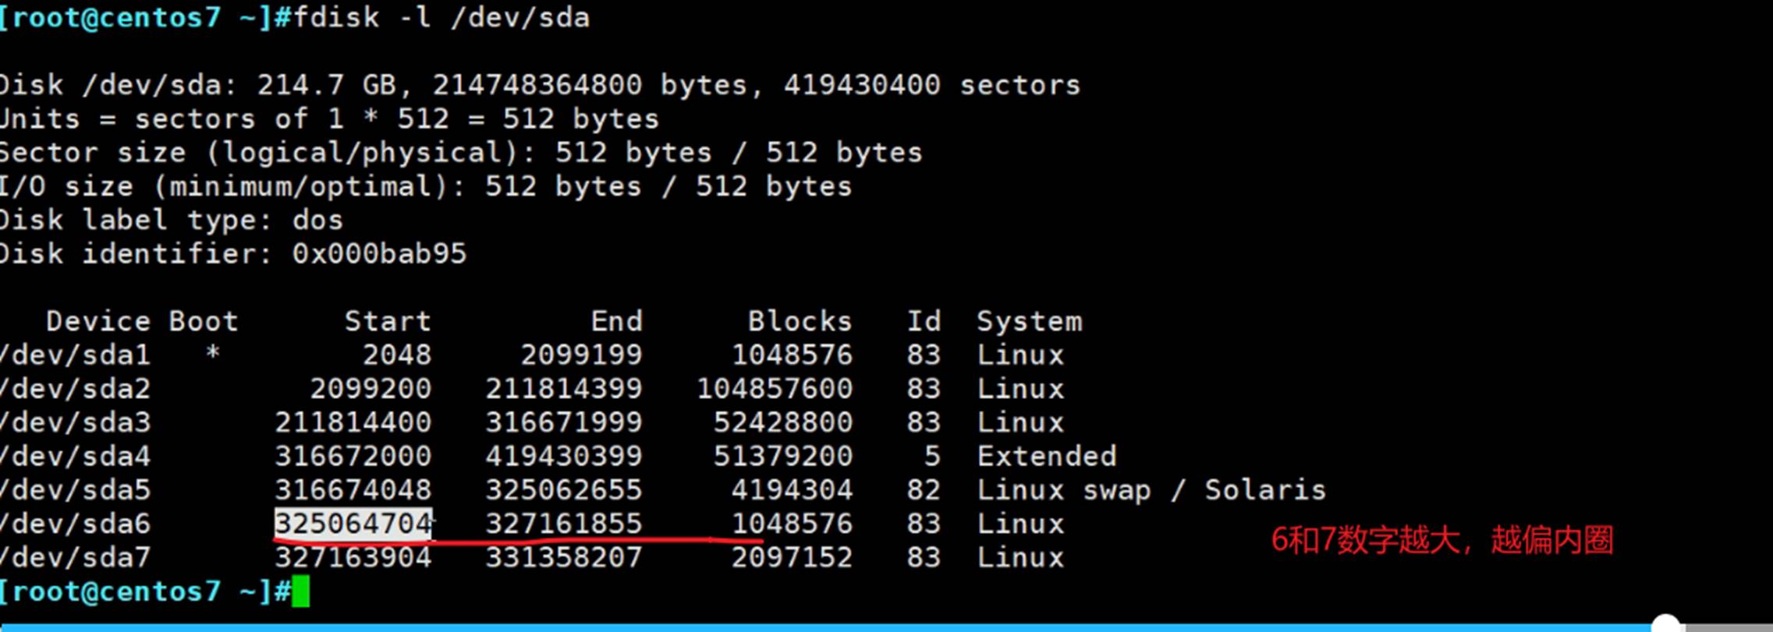1773x632 pixels.
Task: Select the Extended system label for sda4
Action: pyautogui.click(x=1046, y=456)
